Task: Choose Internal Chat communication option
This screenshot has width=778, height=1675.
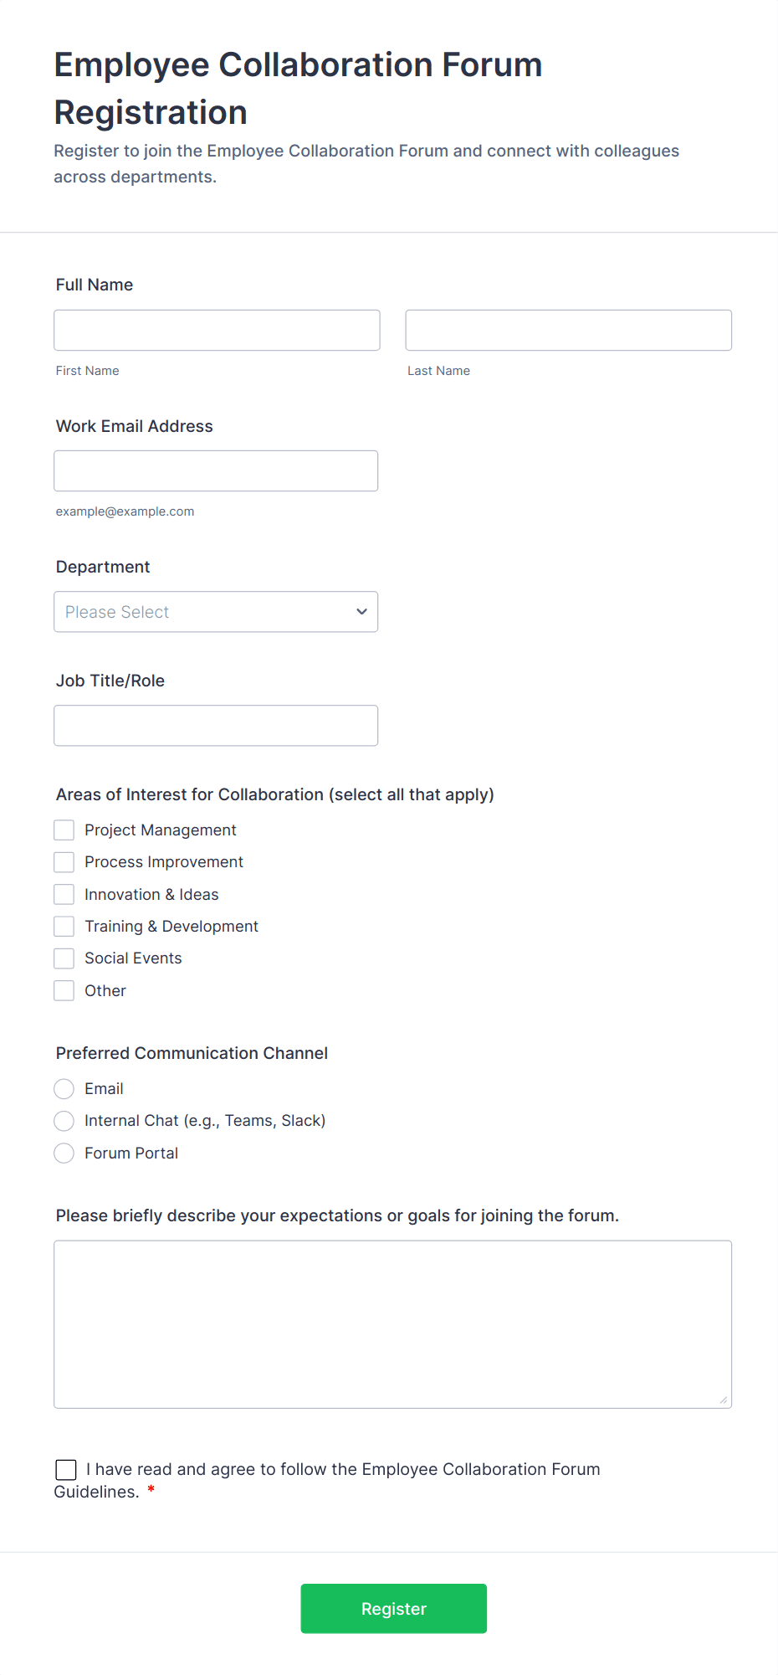Action: tap(64, 1121)
